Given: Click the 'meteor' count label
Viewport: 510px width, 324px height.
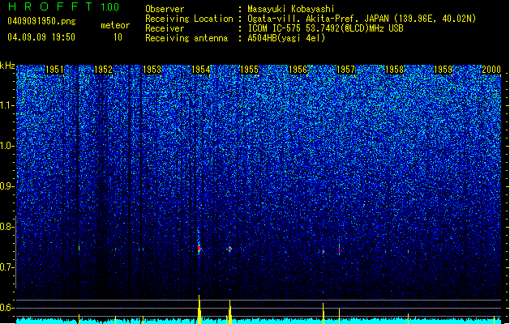Looking at the screenshot, I should click(x=115, y=25).
